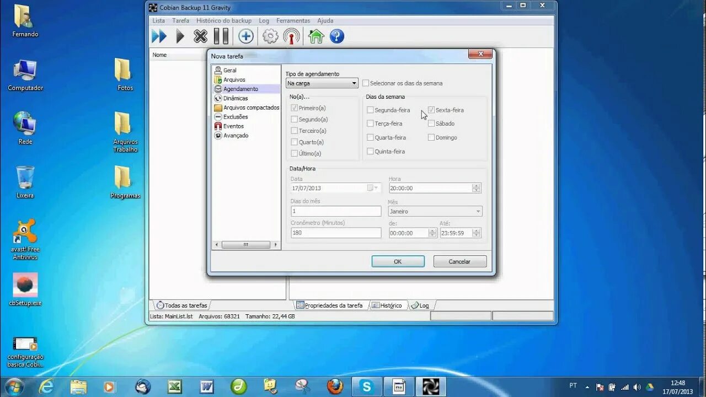The image size is (706, 397).
Task: Open Word from the taskbar
Action: [207, 386]
